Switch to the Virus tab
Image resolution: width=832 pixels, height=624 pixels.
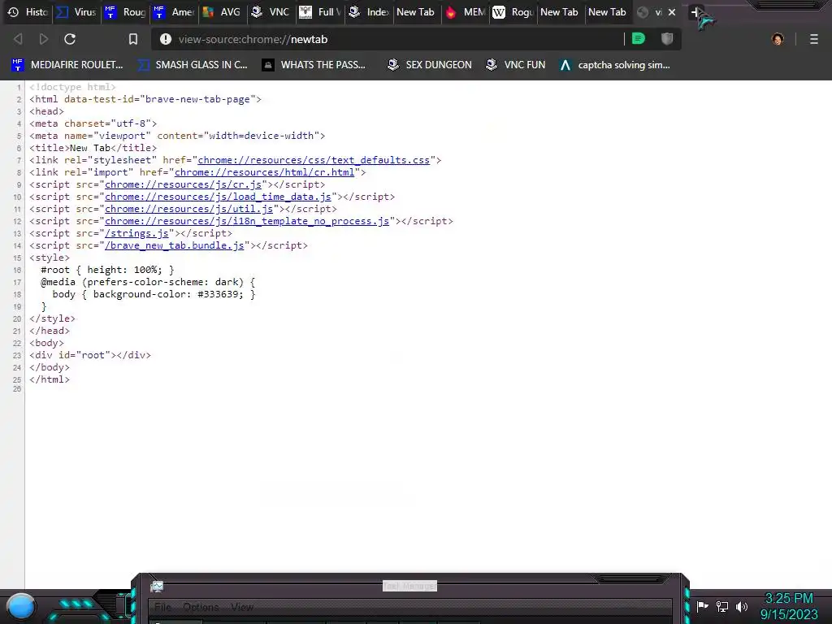77,12
